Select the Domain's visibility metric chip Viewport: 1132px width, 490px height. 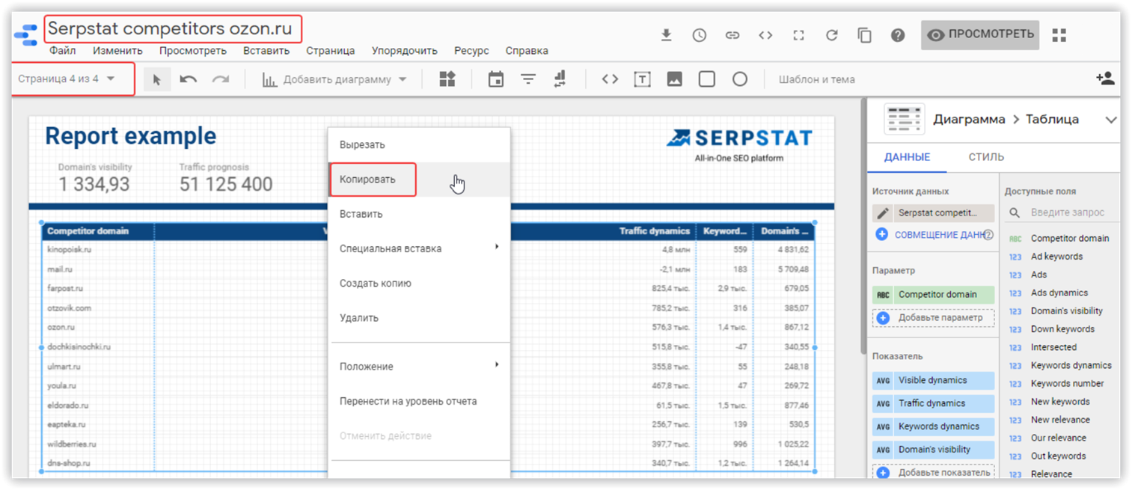[x=933, y=450]
